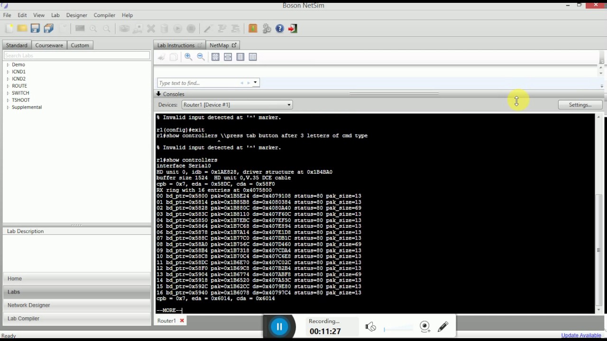The image size is (607, 341).
Task: Open console Settings button
Action: tap(580, 105)
